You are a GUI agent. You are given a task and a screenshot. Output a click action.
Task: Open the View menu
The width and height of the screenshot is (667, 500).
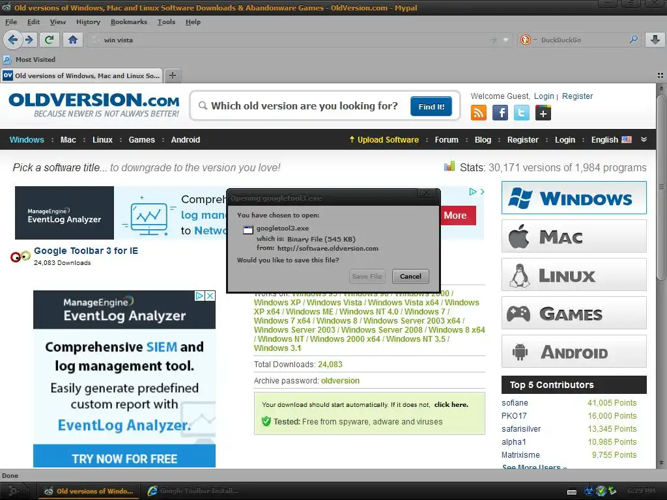57,21
